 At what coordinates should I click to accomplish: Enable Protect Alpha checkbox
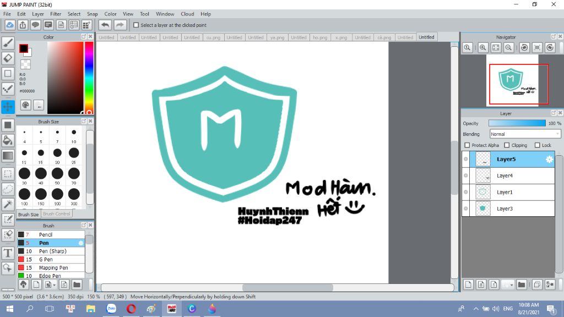click(x=467, y=145)
